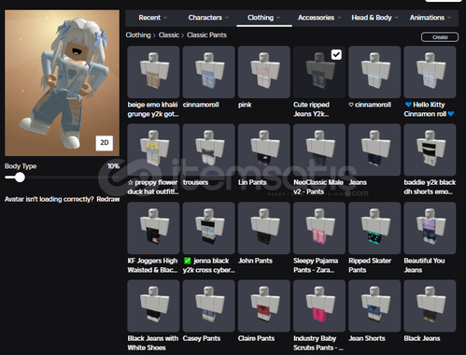Choose the Claire Pants thumbnail
466x355 pixels.
tap(264, 305)
